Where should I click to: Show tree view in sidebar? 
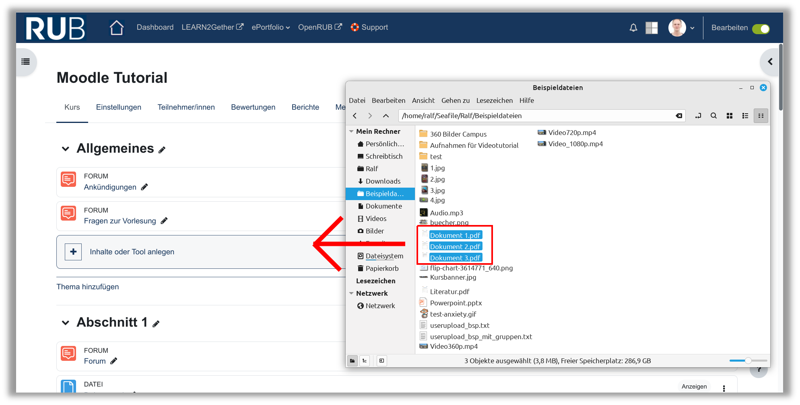[x=365, y=361]
